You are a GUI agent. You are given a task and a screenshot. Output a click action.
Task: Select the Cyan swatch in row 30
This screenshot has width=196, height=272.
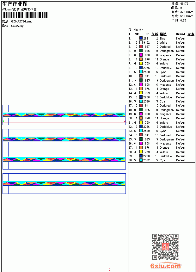point(141,160)
